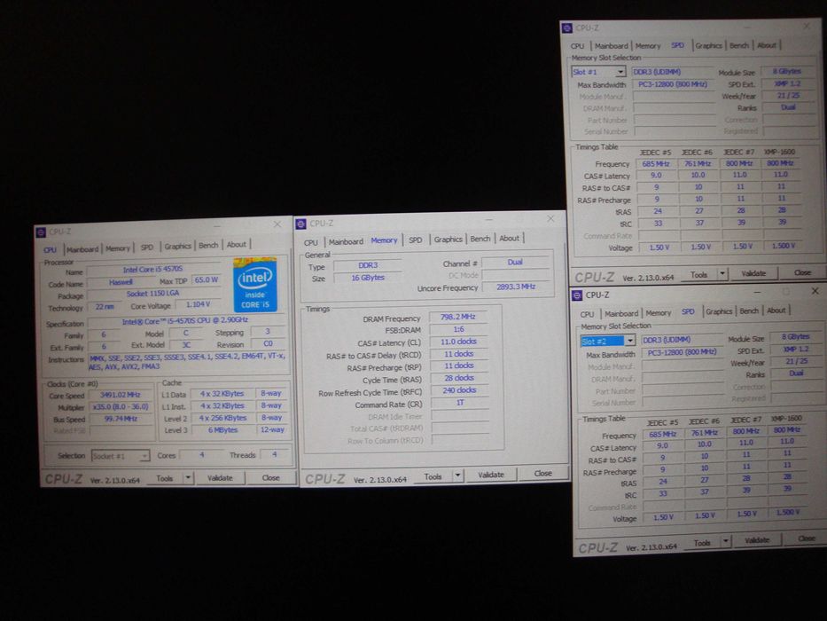Open the Graphics tab in the Slot #1 SPD window
The width and height of the screenshot is (827, 621).
(x=708, y=45)
